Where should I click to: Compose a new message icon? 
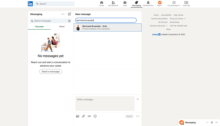tap(70, 14)
